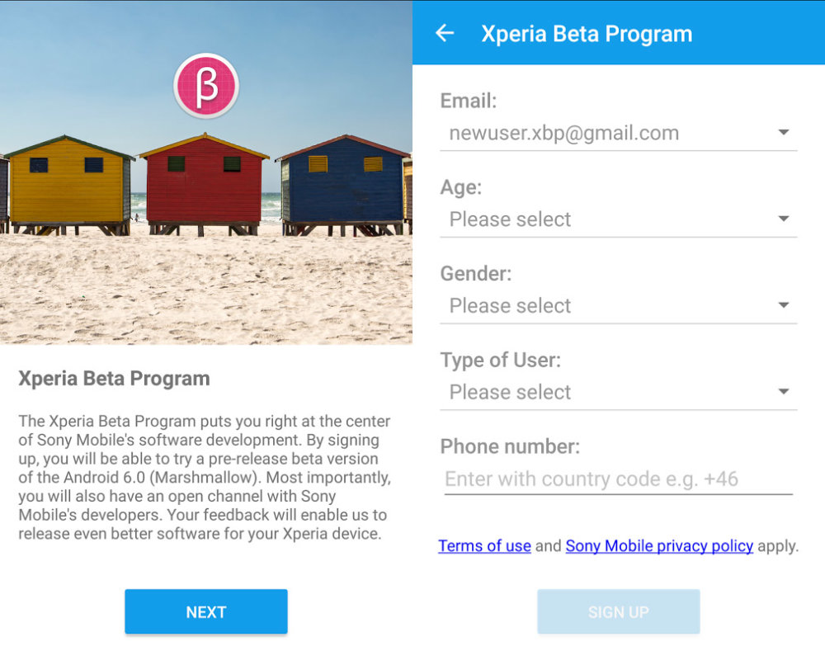Open the Gender dropdown arrow

tap(784, 304)
